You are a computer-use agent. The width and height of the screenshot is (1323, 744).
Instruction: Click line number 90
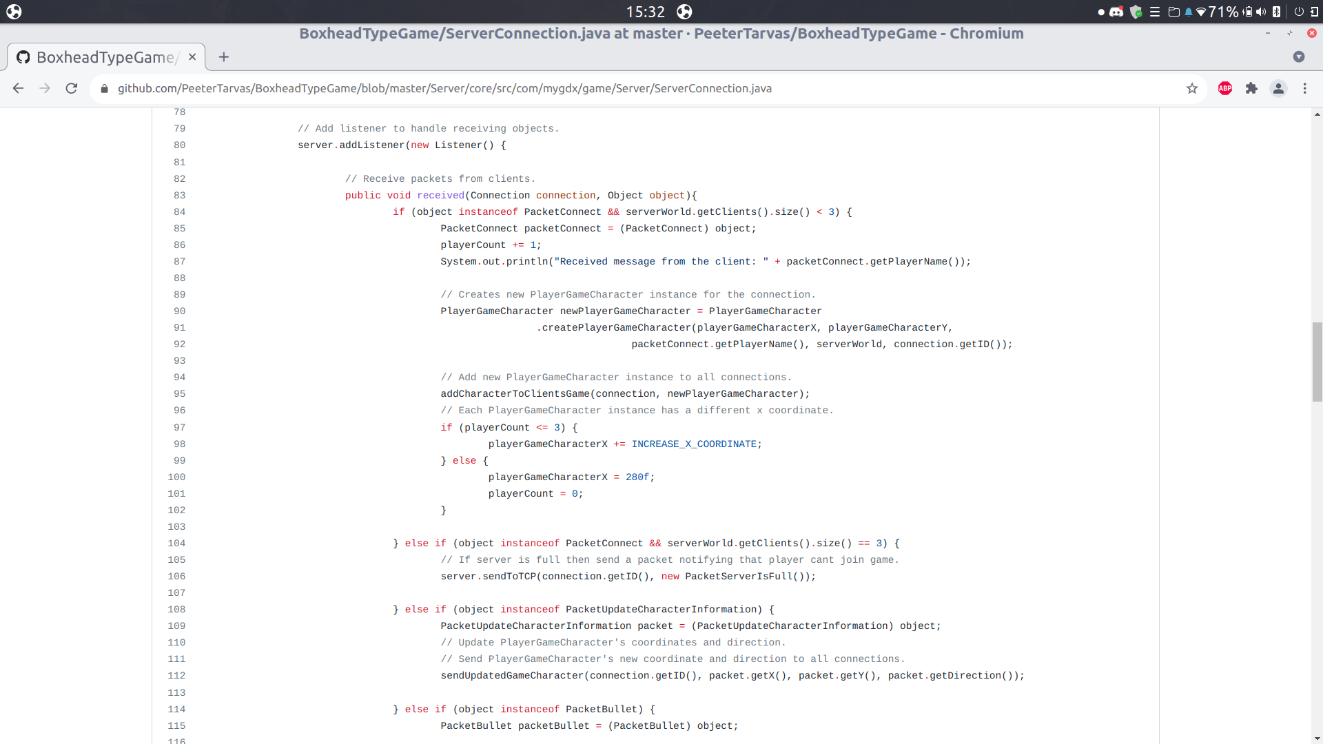pos(179,311)
